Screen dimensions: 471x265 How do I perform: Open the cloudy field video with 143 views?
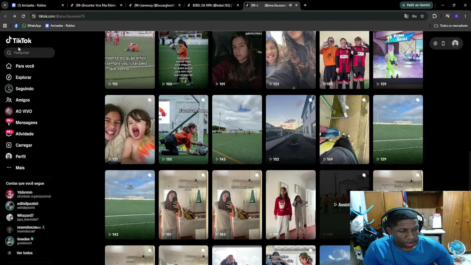pos(237,130)
